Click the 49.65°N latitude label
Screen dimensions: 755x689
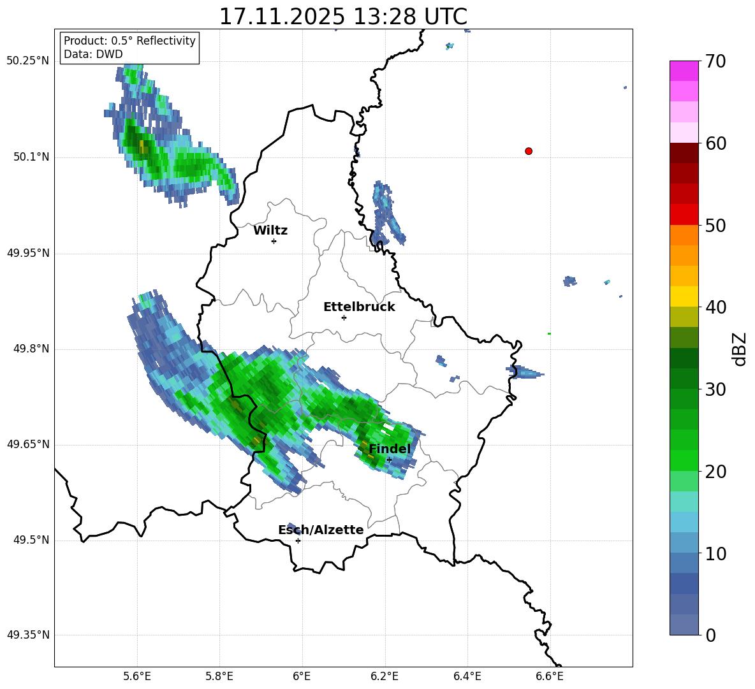[28, 444]
